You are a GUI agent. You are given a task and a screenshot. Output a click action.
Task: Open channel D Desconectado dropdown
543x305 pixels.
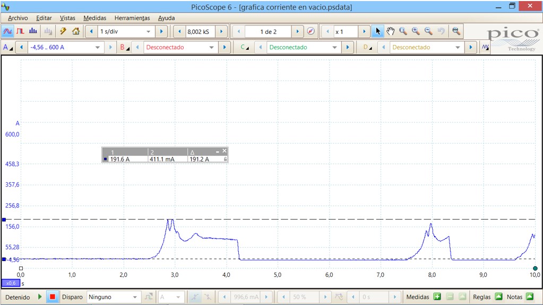point(458,47)
